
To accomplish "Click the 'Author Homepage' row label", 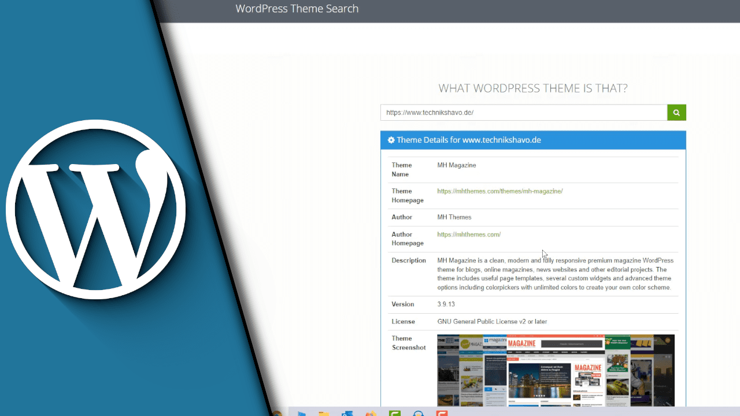I will point(408,239).
